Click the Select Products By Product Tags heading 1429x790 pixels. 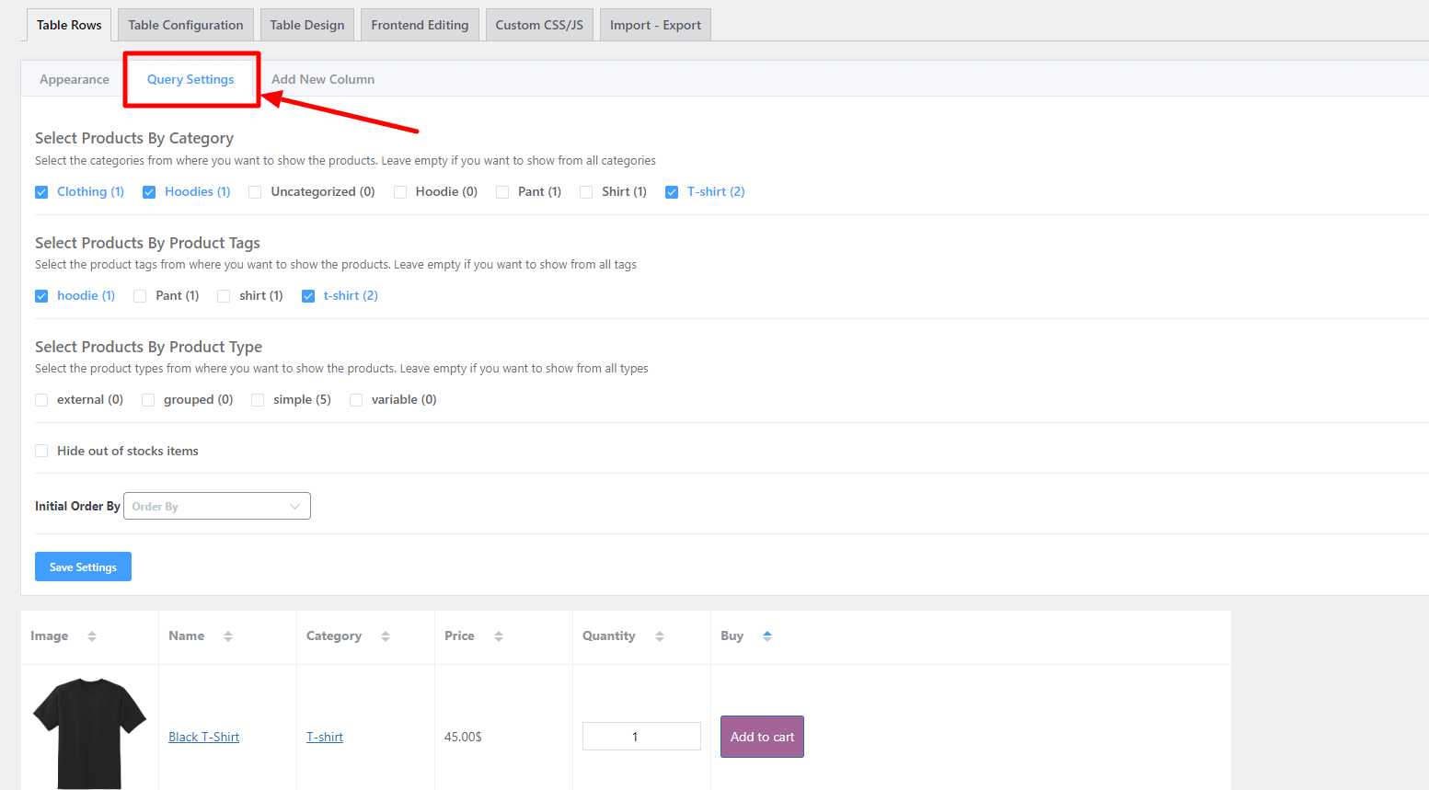(x=147, y=243)
